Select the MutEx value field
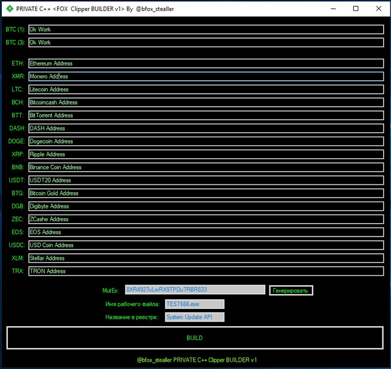This screenshot has height=369, width=391. pos(195,290)
